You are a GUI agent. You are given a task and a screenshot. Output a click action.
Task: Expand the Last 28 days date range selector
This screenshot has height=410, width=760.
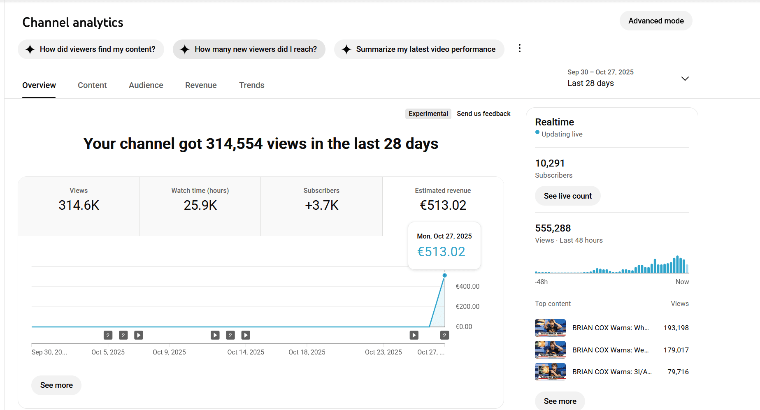coord(685,78)
